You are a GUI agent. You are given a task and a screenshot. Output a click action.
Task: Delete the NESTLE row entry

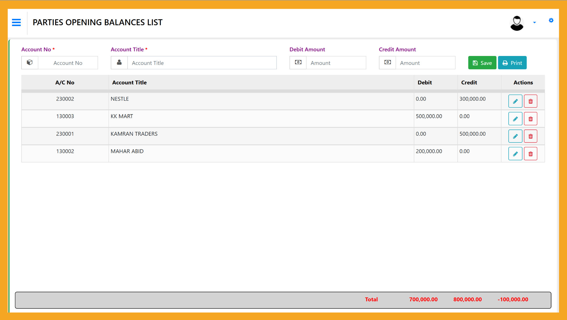(x=530, y=101)
